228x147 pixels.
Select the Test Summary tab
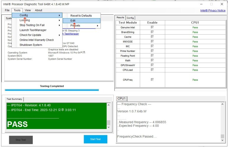point(14,99)
